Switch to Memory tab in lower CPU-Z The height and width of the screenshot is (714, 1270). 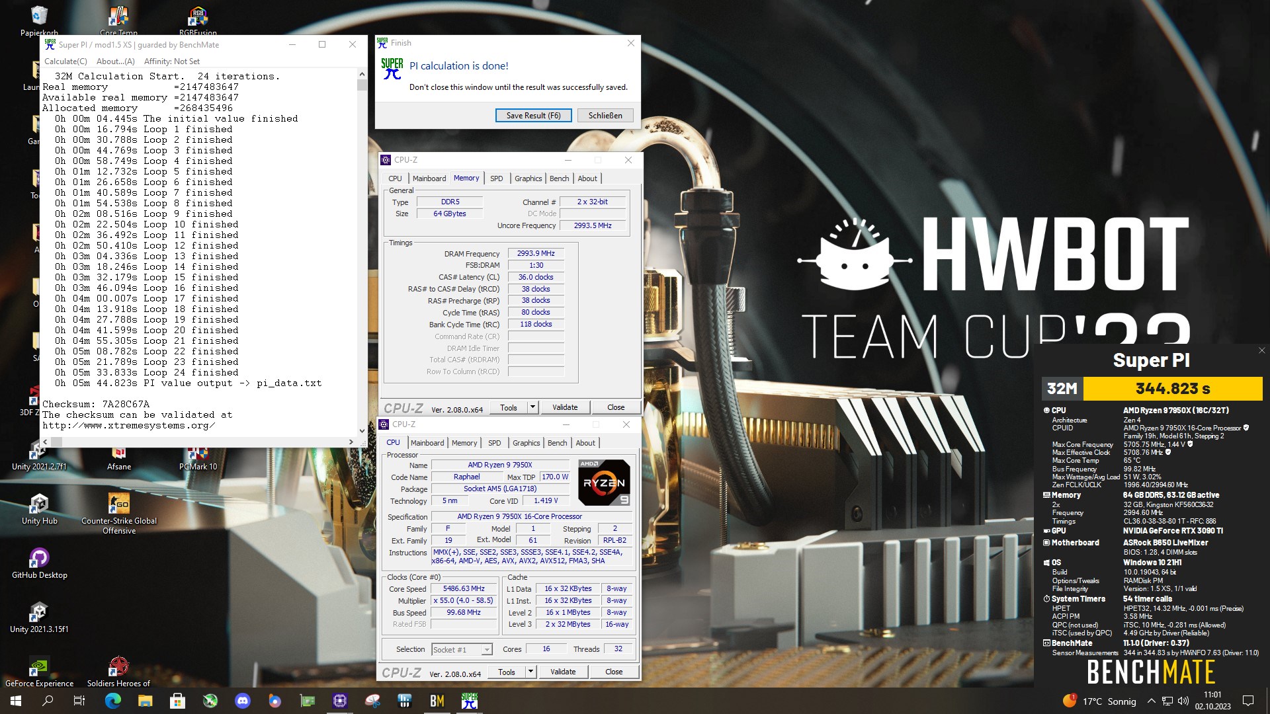coord(464,443)
